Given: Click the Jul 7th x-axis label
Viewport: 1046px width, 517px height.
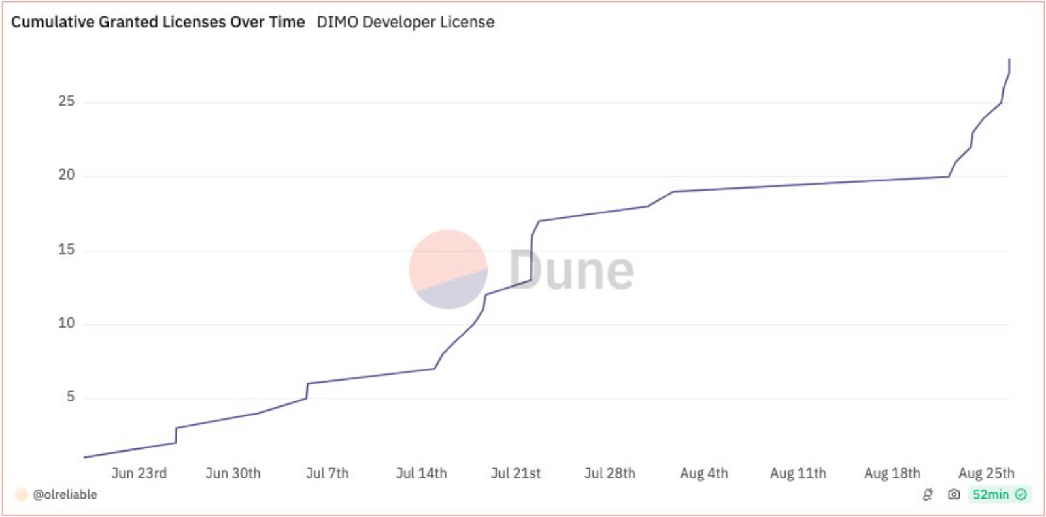Looking at the screenshot, I should tap(327, 473).
